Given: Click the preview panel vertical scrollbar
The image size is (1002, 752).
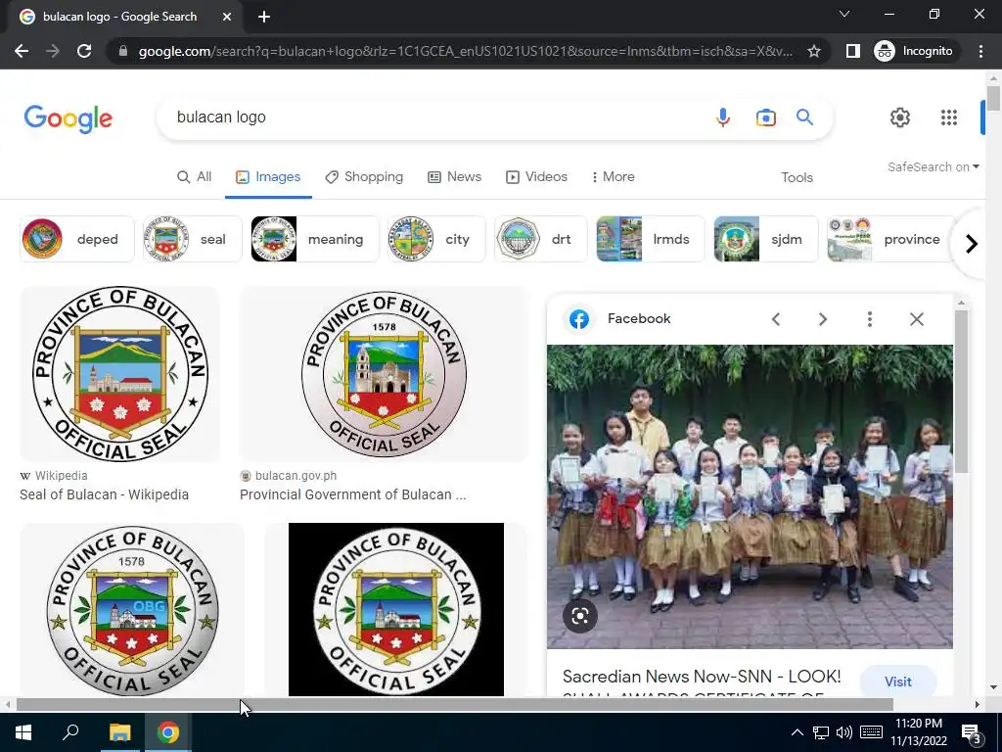Looking at the screenshot, I should [961, 392].
